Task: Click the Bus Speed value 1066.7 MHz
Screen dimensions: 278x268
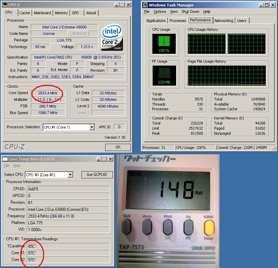Action: tap(48, 113)
